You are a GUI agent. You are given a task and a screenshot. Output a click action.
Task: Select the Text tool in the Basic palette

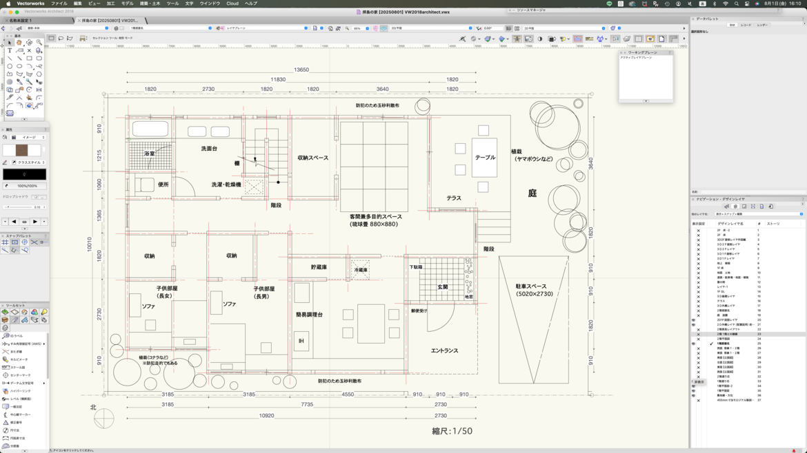[10, 51]
